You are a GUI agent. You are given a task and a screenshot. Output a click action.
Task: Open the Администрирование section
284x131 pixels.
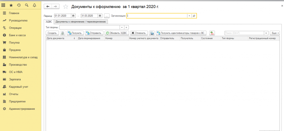(22, 109)
